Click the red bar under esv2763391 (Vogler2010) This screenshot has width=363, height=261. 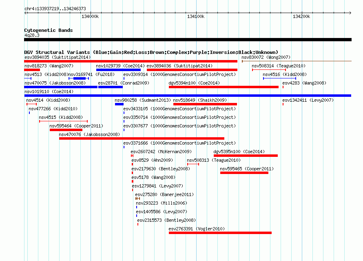pyautogui.click(x=220, y=233)
